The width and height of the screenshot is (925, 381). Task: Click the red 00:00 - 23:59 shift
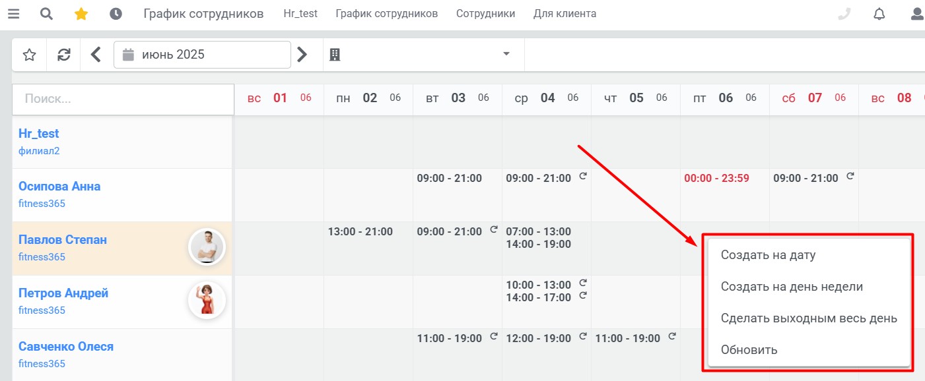point(717,179)
